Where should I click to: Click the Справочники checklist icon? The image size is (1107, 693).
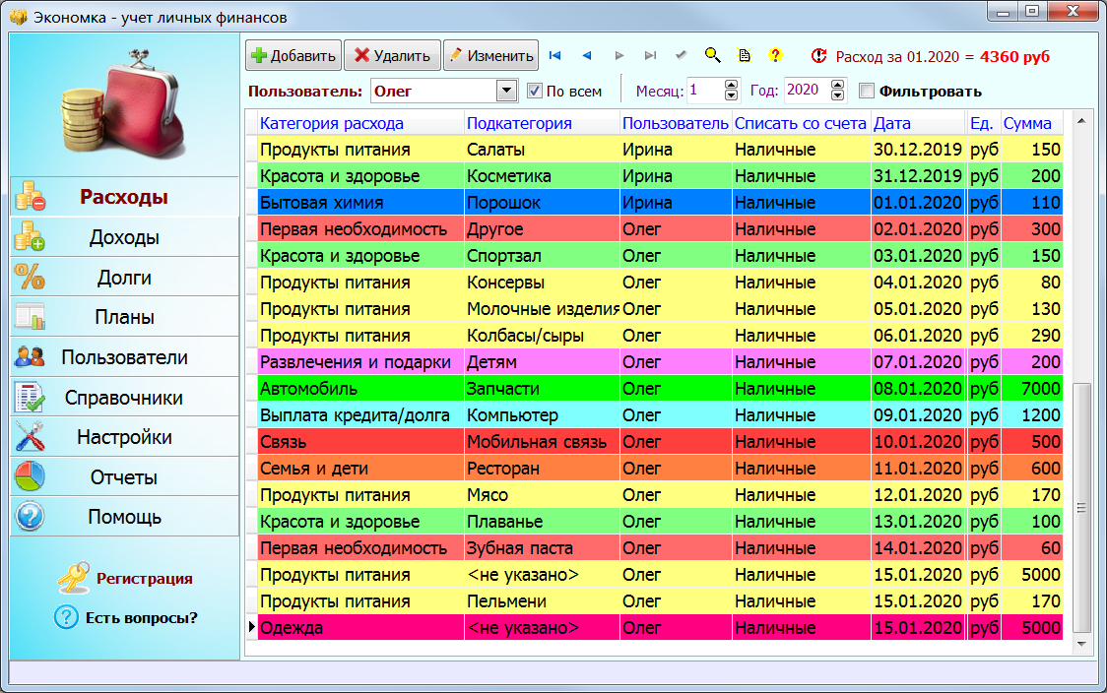click(x=30, y=398)
